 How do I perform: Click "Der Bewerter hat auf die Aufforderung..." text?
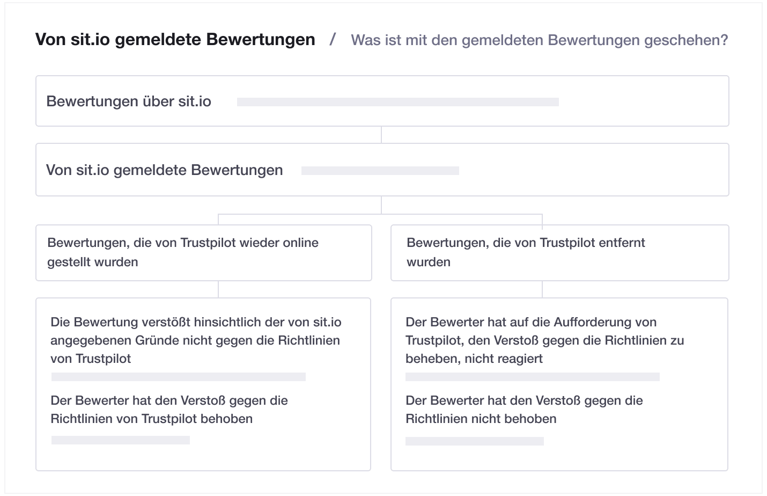point(544,340)
